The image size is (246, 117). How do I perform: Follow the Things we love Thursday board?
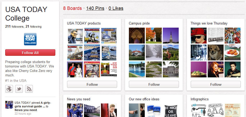[x=216, y=84]
